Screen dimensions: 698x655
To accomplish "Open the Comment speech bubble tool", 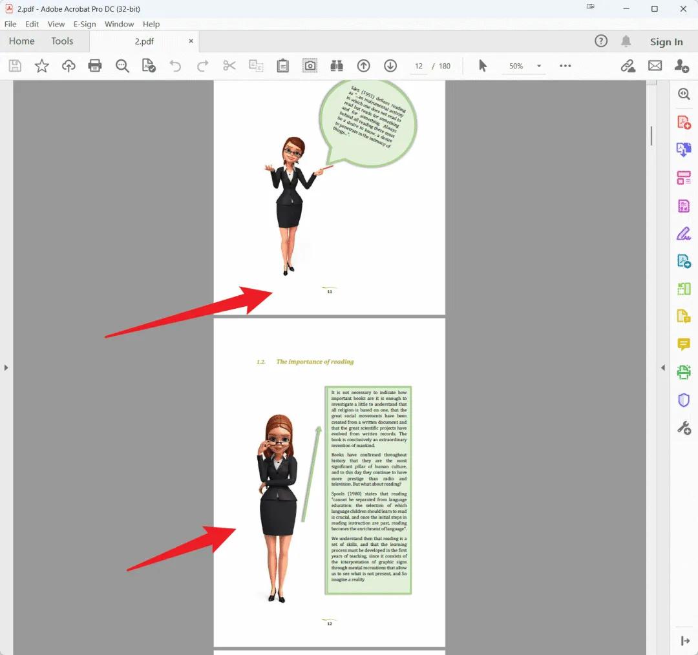I will pyautogui.click(x=684, y=344).
